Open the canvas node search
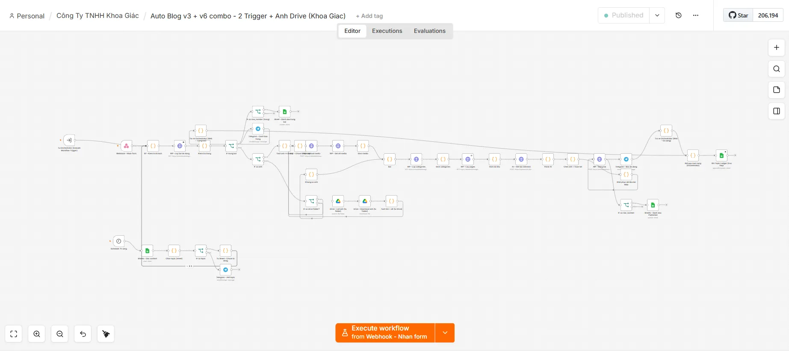 point(777,69)
